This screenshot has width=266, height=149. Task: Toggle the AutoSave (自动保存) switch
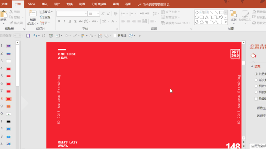pyautogui.click(x=17, y=36)
